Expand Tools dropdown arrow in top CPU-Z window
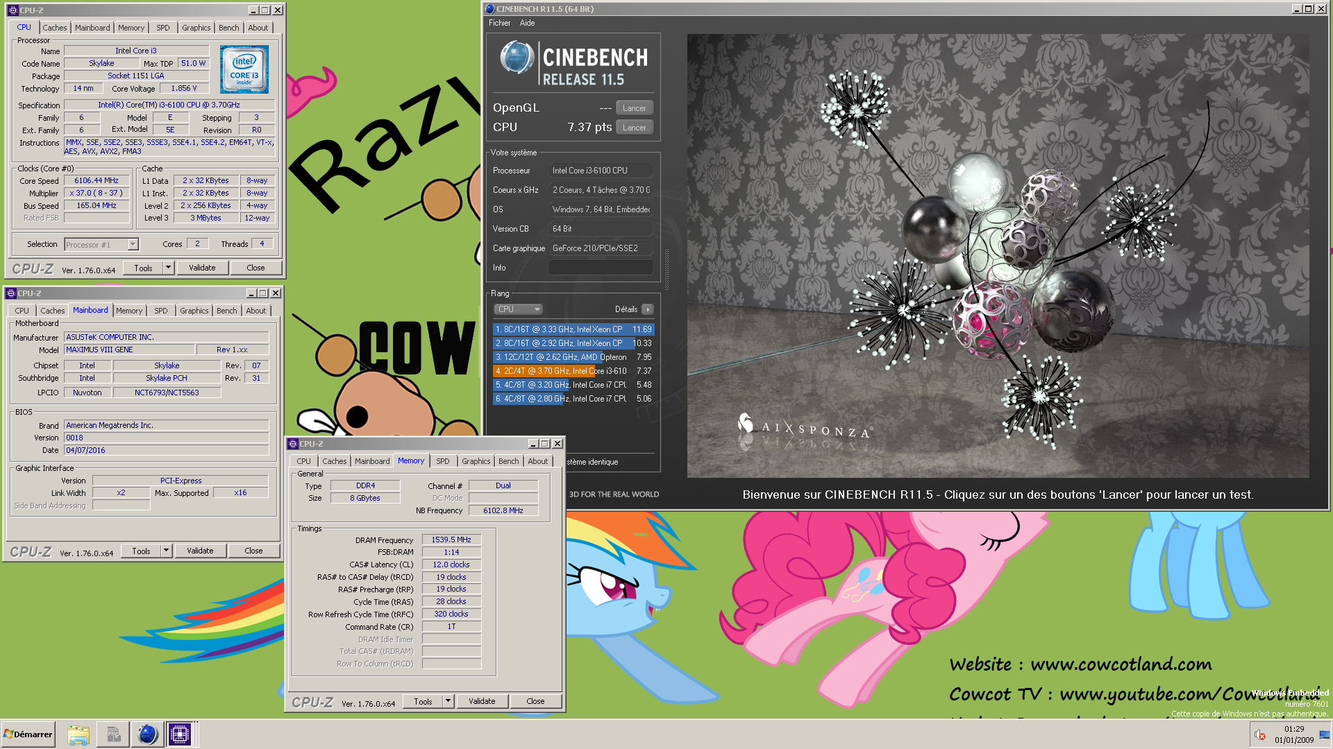 169,268
